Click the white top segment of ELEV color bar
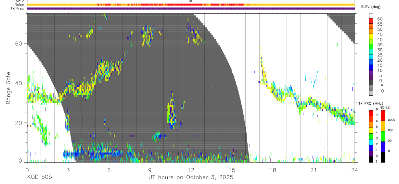 [x=371, y=16]
